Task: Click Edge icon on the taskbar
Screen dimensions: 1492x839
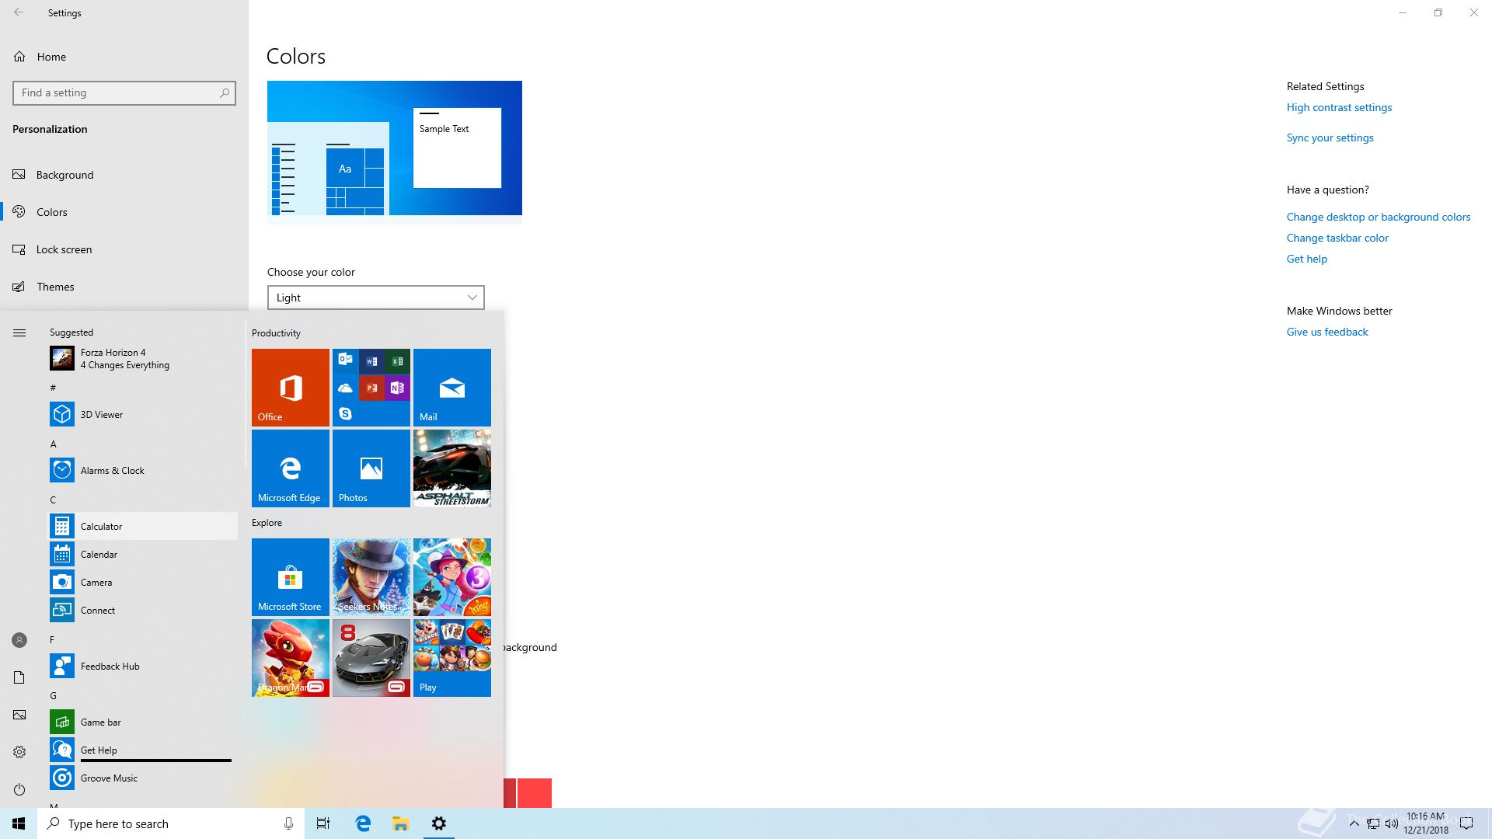Action: [x=363, y=823]
